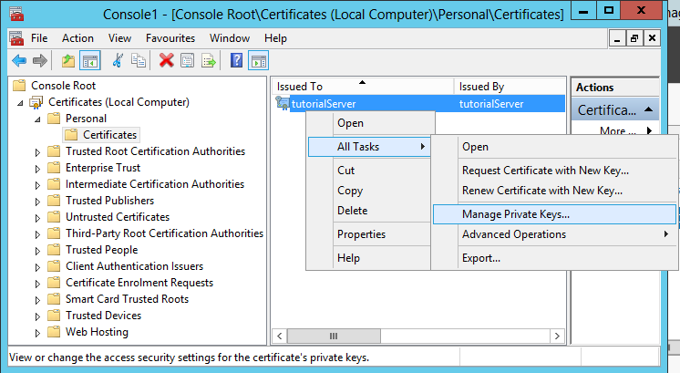Choose Manage Private Keys... from submenu

[515, 214]
